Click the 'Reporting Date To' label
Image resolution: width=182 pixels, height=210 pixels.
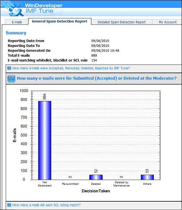tap(24, 46)
